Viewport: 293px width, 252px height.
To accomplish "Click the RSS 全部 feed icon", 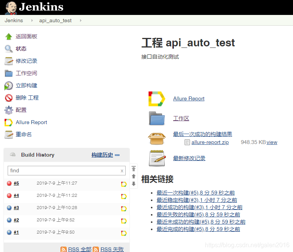I will 64,249.
